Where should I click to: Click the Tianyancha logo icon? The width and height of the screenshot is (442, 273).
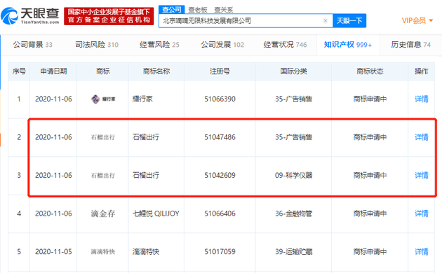click(x=10, y=16)
